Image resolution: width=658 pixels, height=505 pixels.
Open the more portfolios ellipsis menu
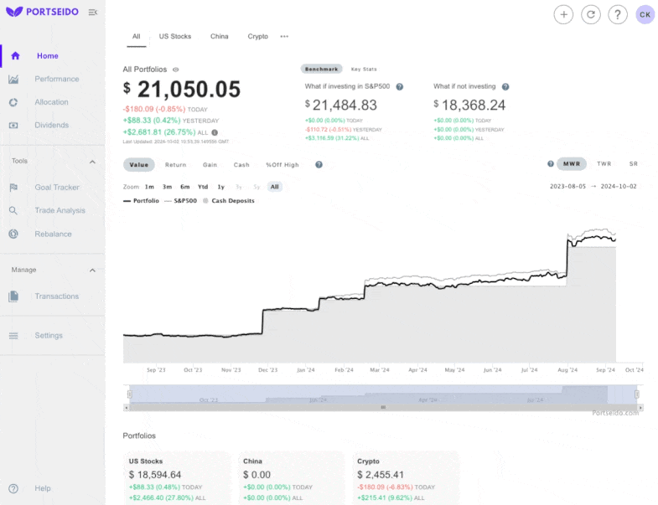284,37
